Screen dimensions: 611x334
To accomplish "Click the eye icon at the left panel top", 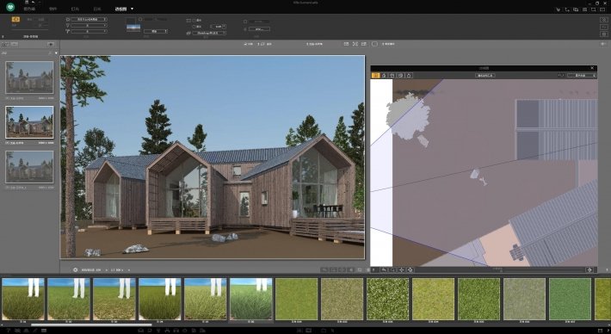I will pos(50,45).
